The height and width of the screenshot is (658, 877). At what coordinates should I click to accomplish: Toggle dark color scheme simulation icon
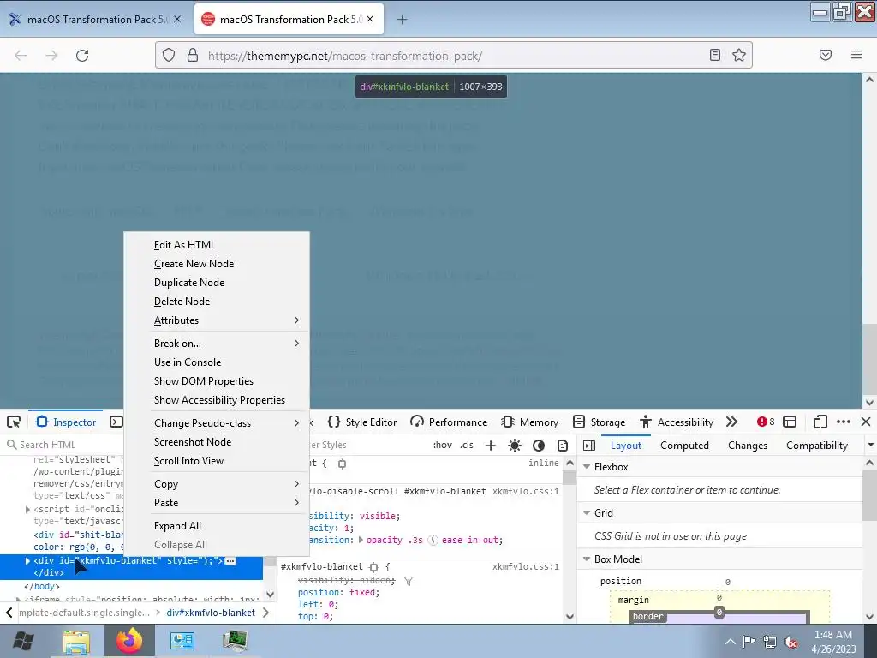539,446
